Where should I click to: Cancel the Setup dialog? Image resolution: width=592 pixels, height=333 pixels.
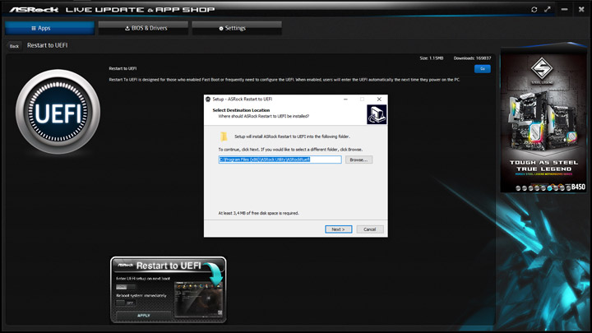[x=370, y=229]
